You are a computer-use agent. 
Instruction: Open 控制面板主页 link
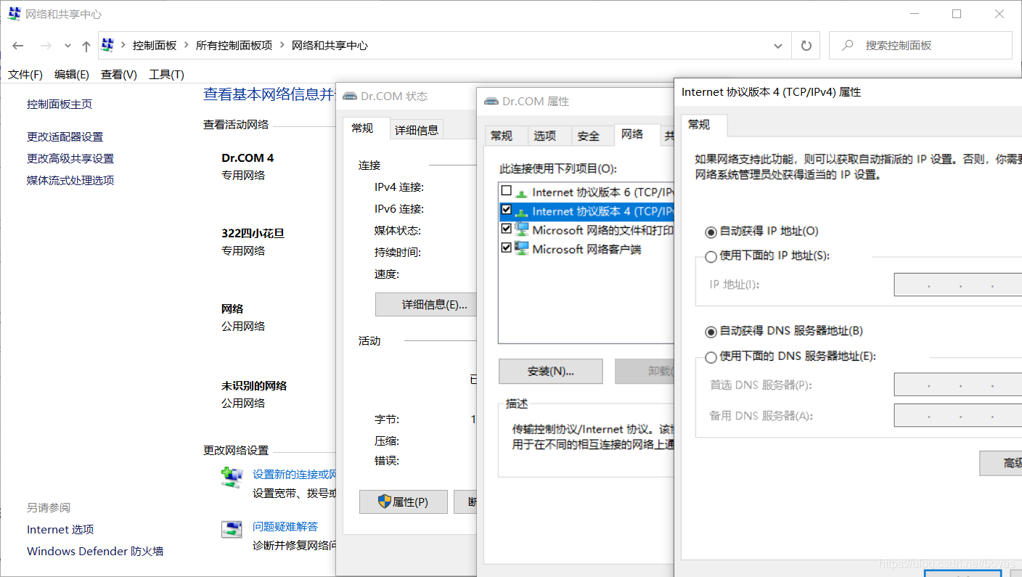coord(60,104)
